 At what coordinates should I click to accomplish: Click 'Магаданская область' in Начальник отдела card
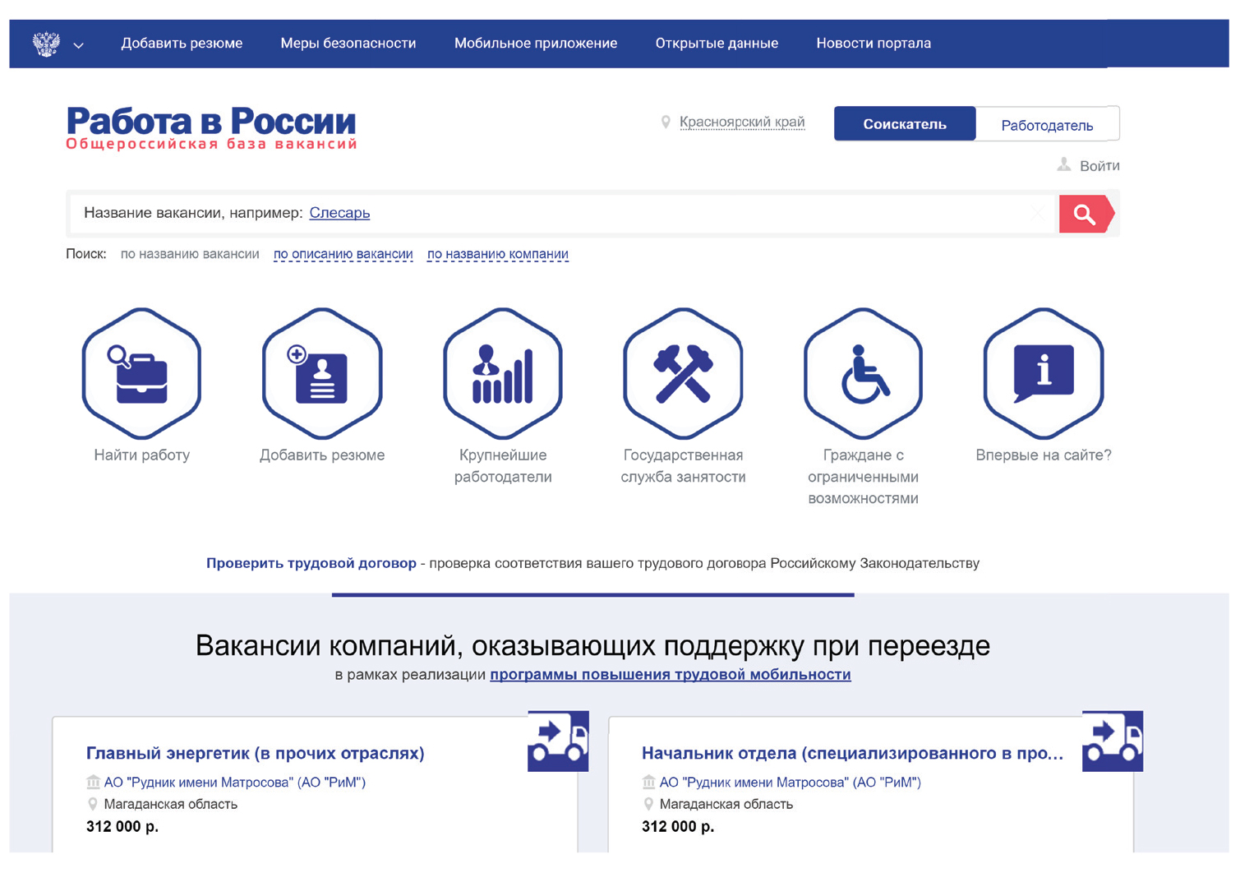pos(726,805)
